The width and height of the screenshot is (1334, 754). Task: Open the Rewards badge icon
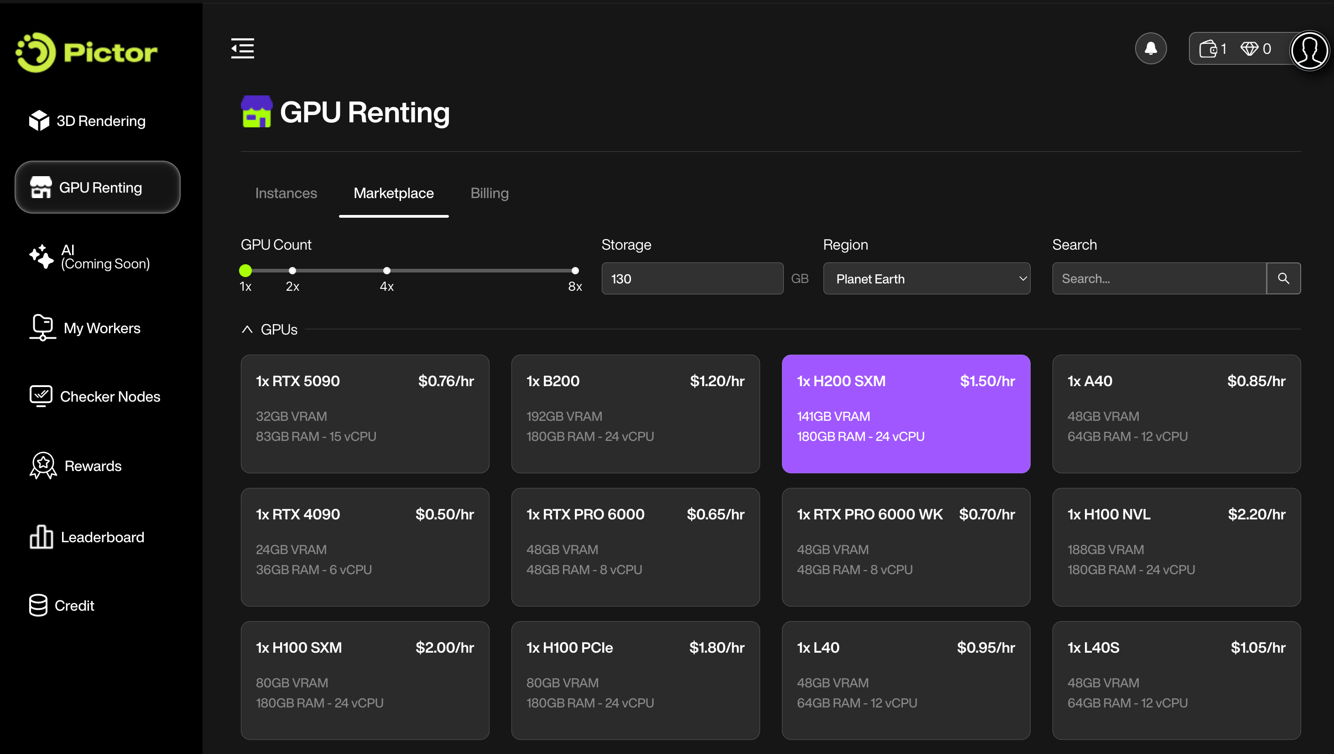[x=43, y=466]
